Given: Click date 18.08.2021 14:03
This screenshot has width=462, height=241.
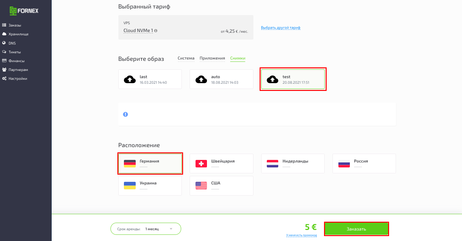Looking at the screenshot, I should (225, 82).
